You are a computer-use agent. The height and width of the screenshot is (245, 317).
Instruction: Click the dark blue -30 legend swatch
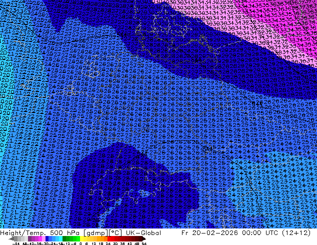pyautogui.click(x=47, y=238)
